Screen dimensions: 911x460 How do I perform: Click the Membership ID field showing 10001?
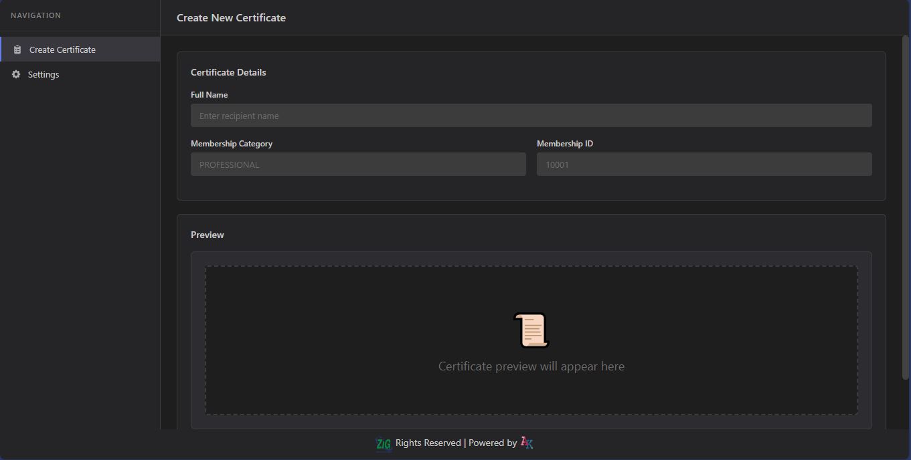click(703, 164)
